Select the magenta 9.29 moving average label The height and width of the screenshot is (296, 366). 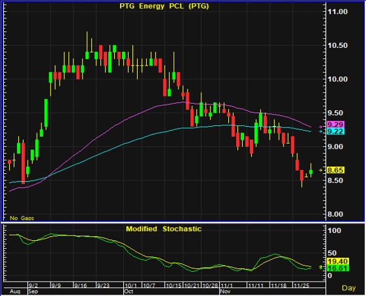335,125
